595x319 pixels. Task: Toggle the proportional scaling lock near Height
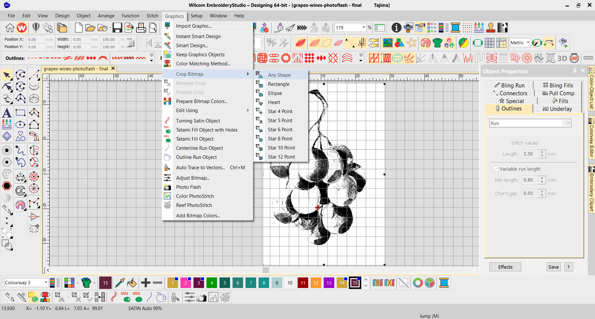[x=130, y=43]
